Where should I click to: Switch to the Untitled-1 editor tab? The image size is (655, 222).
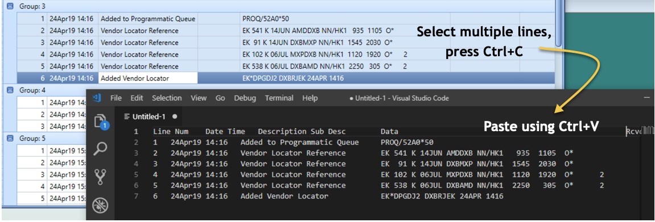[149, 116]
